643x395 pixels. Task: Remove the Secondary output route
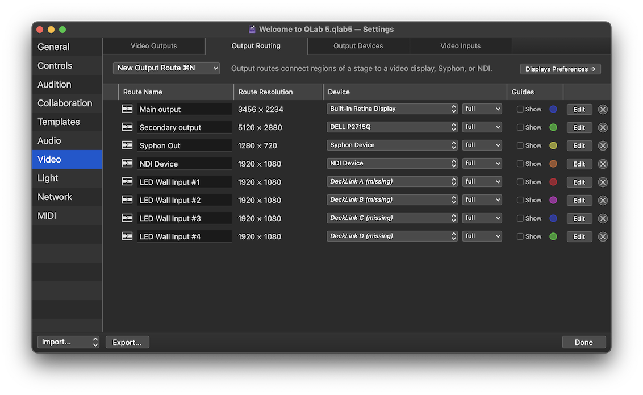tap(603, 127)
